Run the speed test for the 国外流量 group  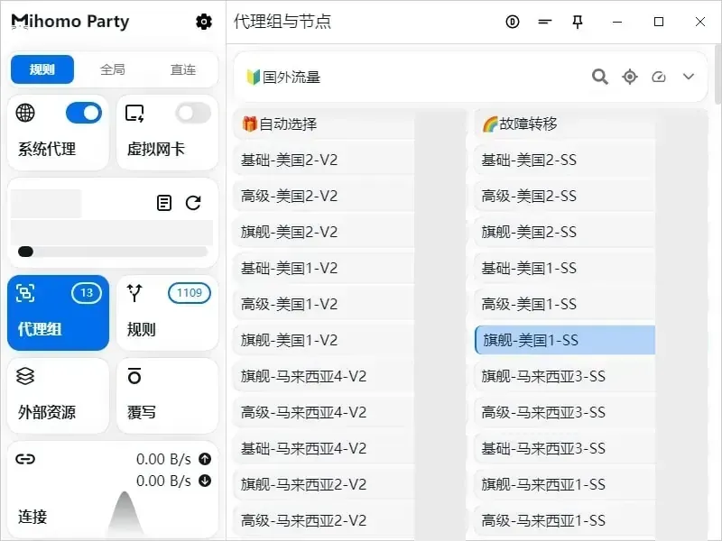coord(659,77)
